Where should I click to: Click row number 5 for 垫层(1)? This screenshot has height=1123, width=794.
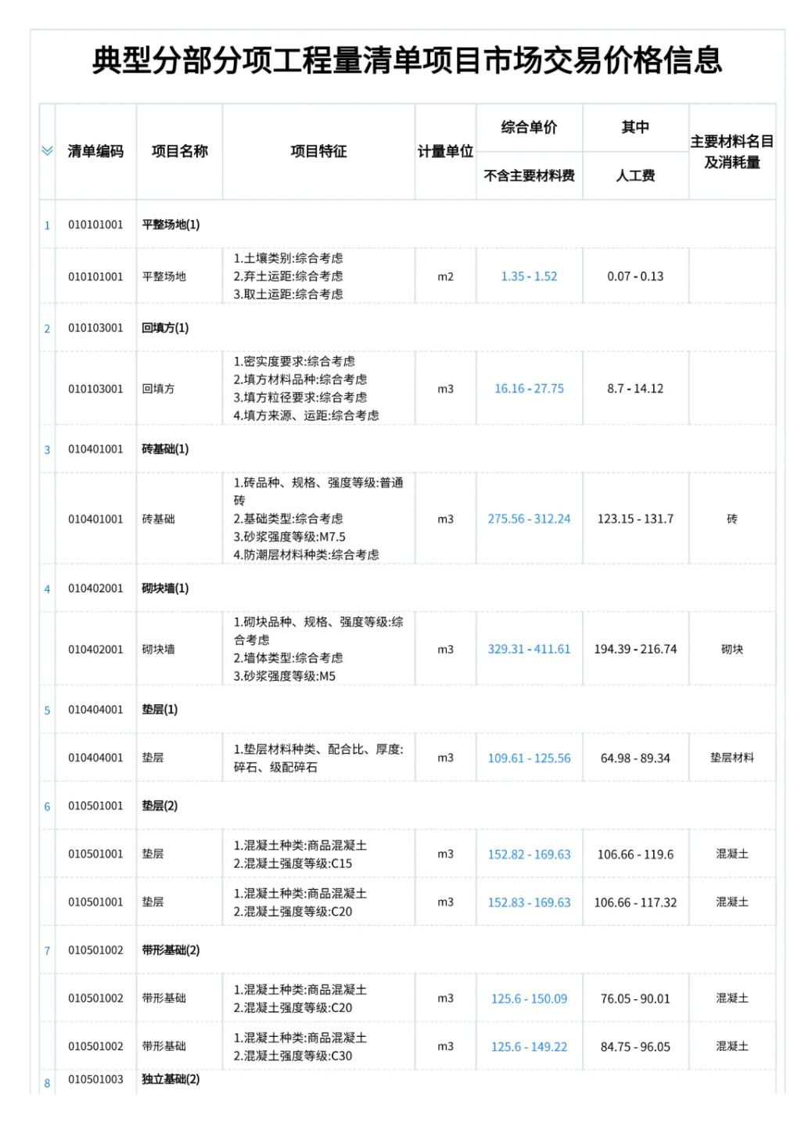coord(47,711)
